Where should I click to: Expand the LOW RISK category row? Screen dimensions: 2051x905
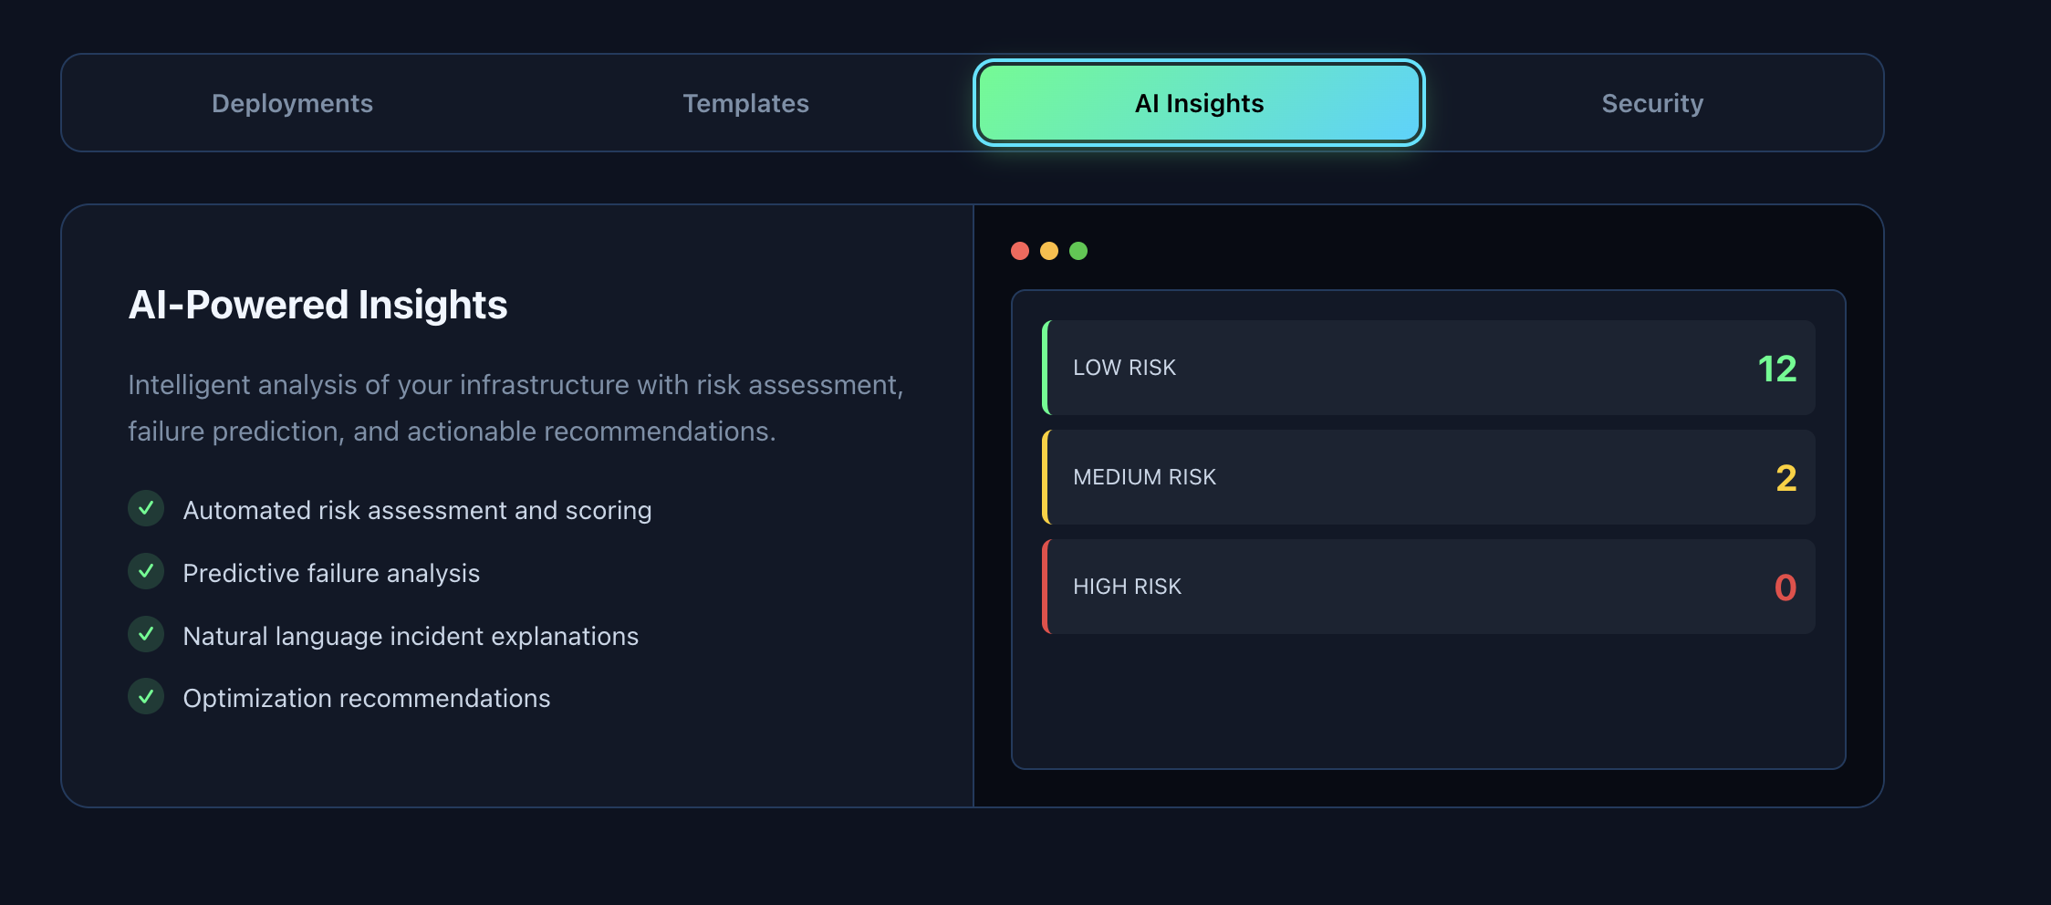[1430, 368]
